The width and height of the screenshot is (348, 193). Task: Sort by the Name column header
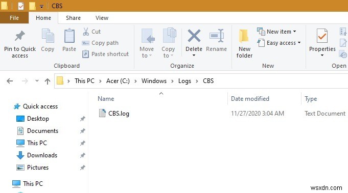pyautogui.click(x=106, y=99)
